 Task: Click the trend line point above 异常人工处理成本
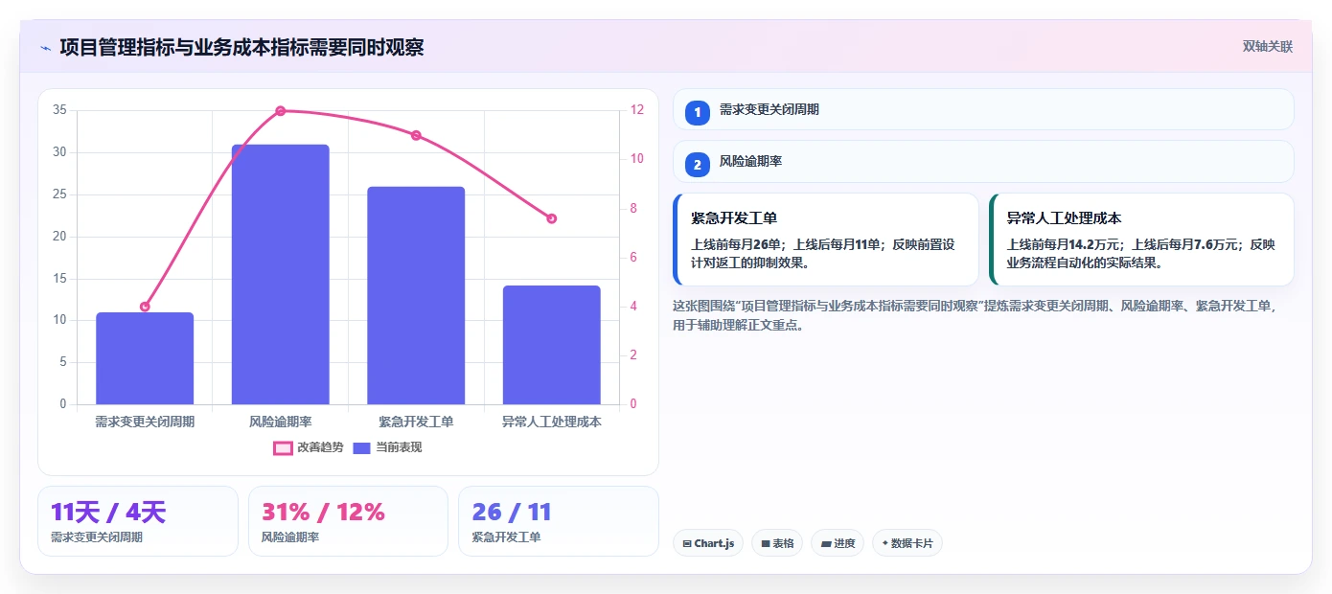click(552, 218)
